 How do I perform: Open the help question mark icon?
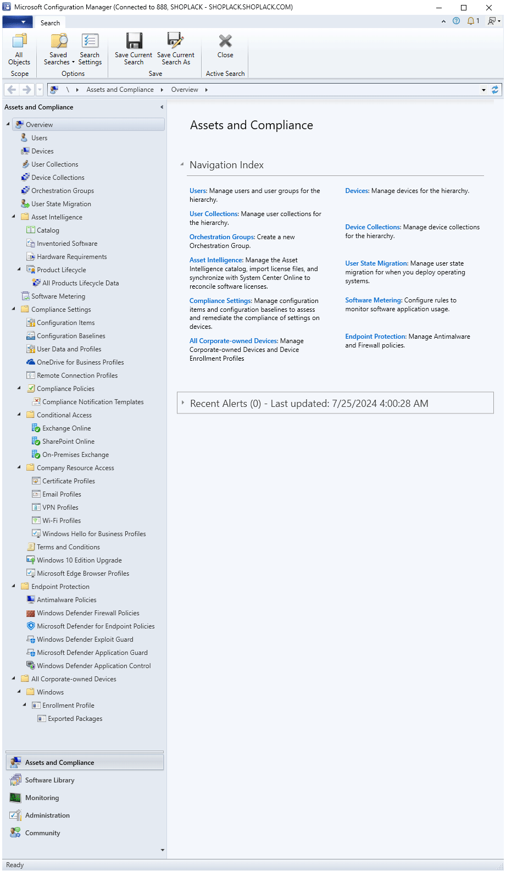(456, 21)
